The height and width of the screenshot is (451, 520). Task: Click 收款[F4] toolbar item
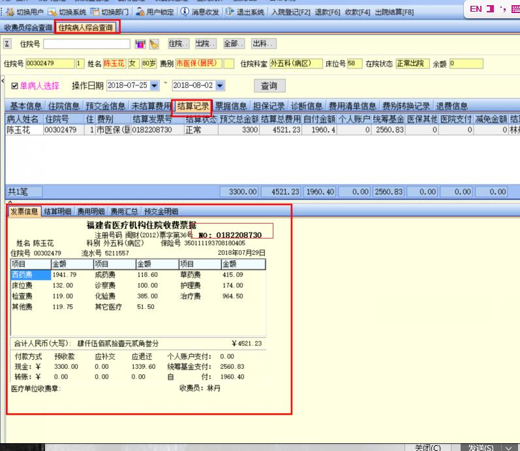(358, 12)
